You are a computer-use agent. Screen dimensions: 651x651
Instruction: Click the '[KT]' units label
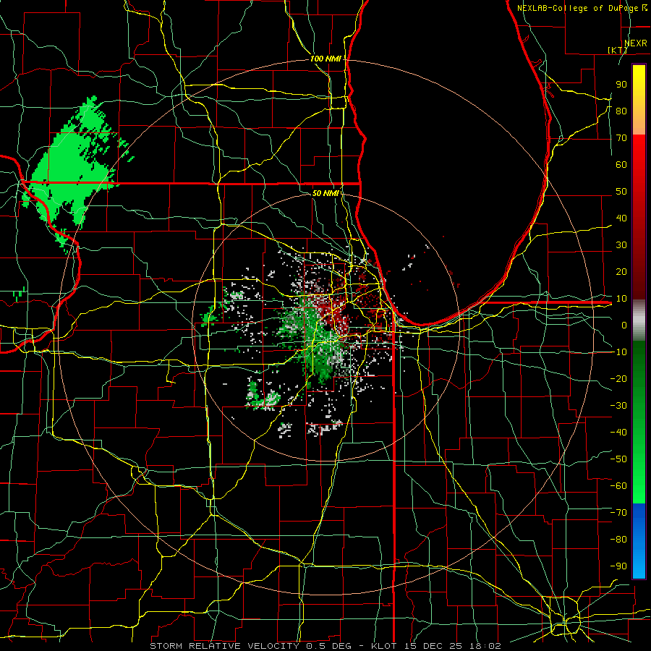point(618,50)
